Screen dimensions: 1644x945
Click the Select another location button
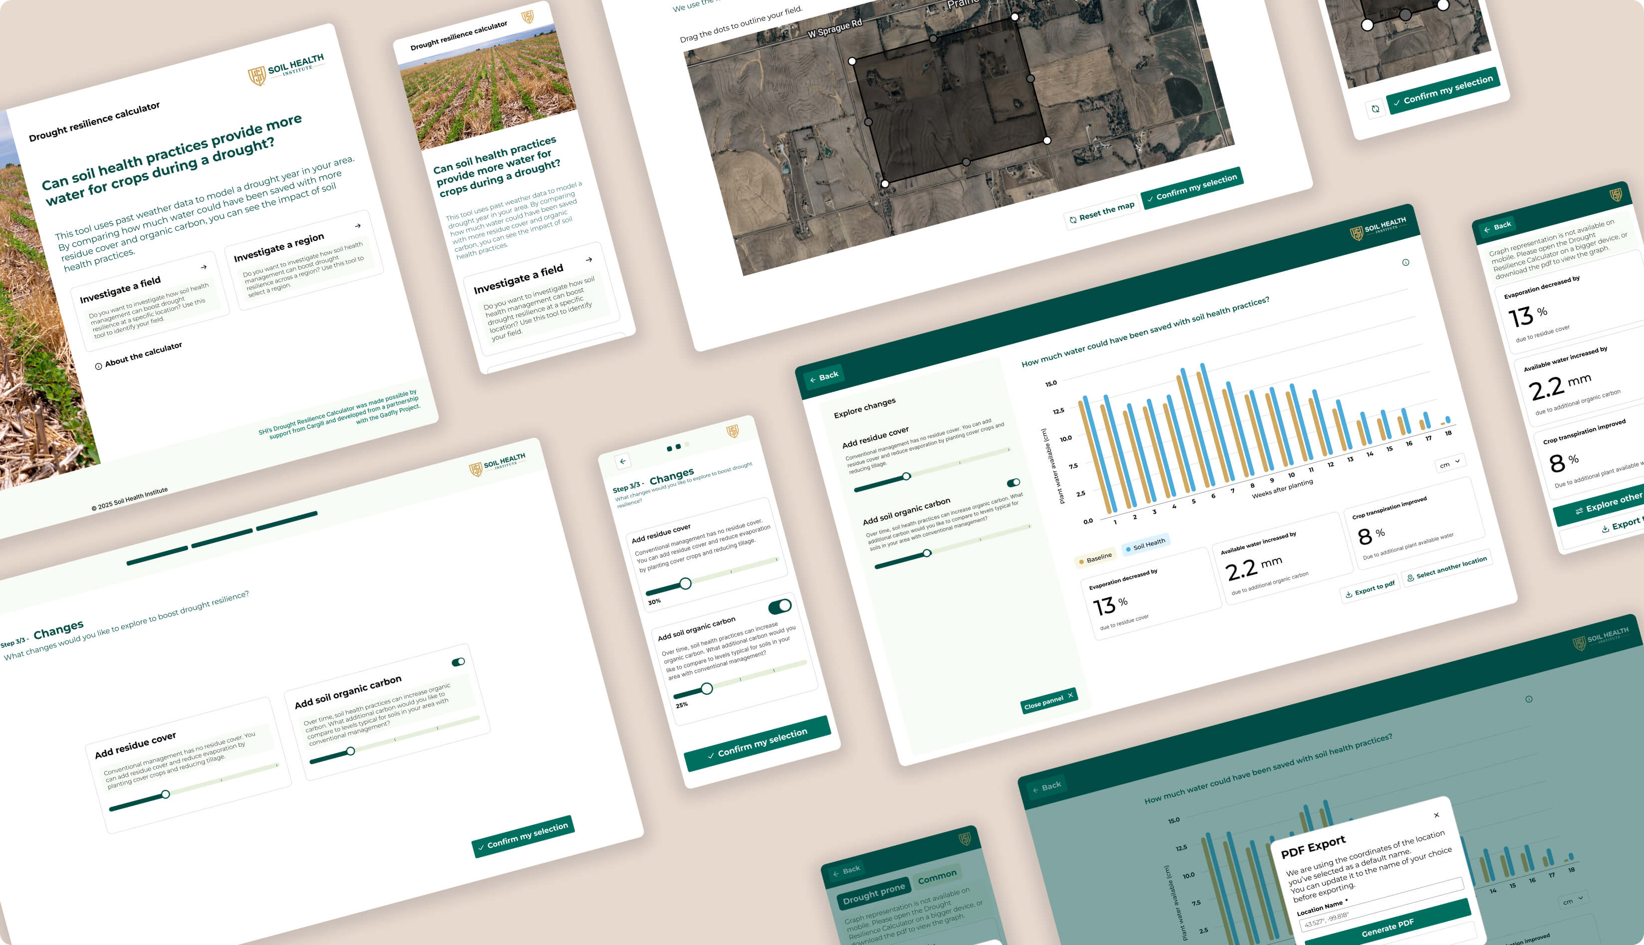pos(1446,568)
